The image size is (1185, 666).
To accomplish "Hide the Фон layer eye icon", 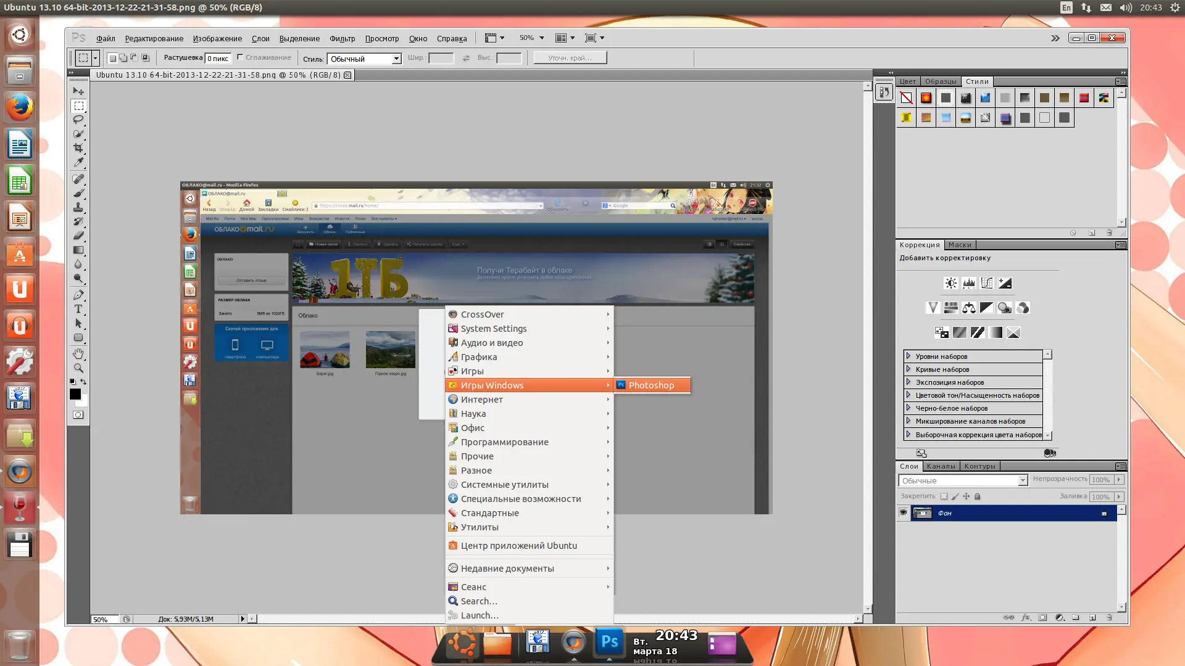I will click(903, 512).
